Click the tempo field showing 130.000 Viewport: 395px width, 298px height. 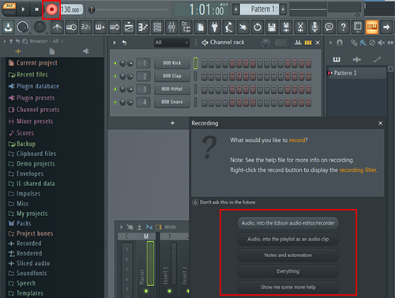[71, 9]
